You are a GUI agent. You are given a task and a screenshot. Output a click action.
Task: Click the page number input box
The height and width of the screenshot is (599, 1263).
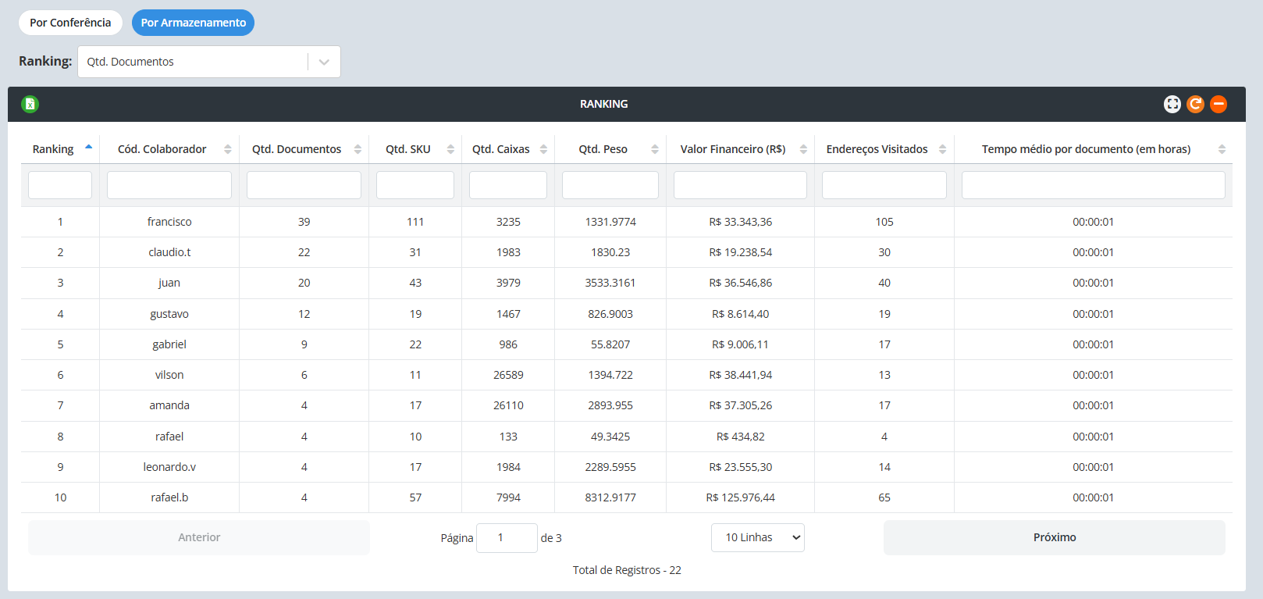[x=507, y=537]
